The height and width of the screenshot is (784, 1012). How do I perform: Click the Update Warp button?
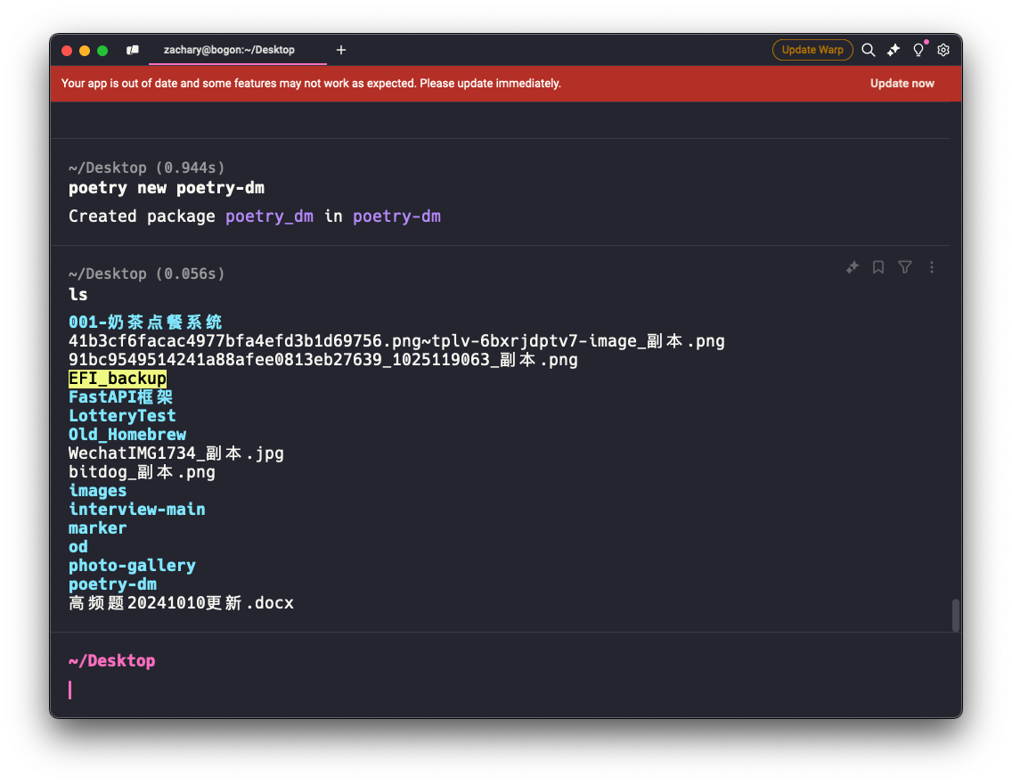click(812, 50)
